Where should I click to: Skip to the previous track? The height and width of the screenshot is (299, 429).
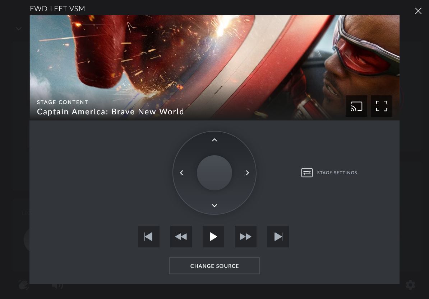click(x=149, y=237)
